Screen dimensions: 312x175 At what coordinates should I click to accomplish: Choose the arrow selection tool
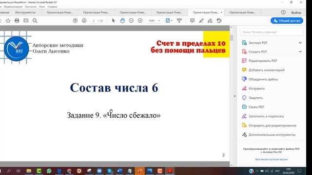114,20
